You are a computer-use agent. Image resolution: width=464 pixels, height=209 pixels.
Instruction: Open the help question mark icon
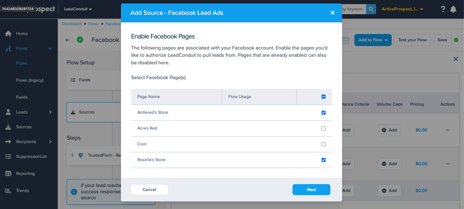coord(443,9)
